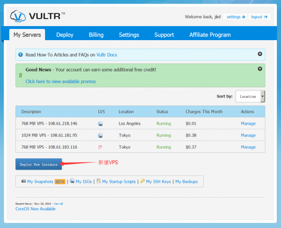
Task: Click Debian icon for 108.61.183.116 server
Action: [100, 147]
